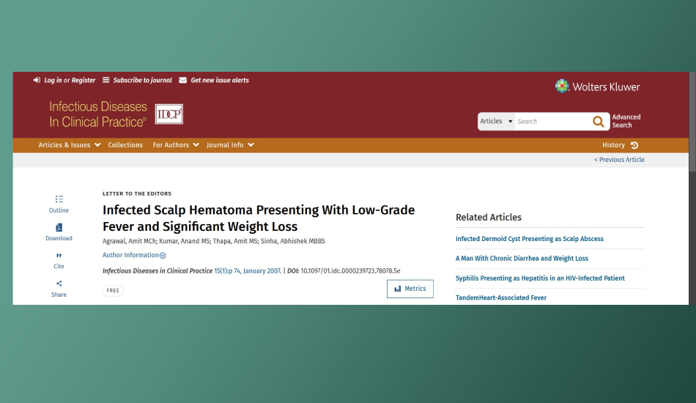This screenshot has width=696, height=403.
Task: Expand the Articles & Issues menu
Action: (x=70, y=145)
